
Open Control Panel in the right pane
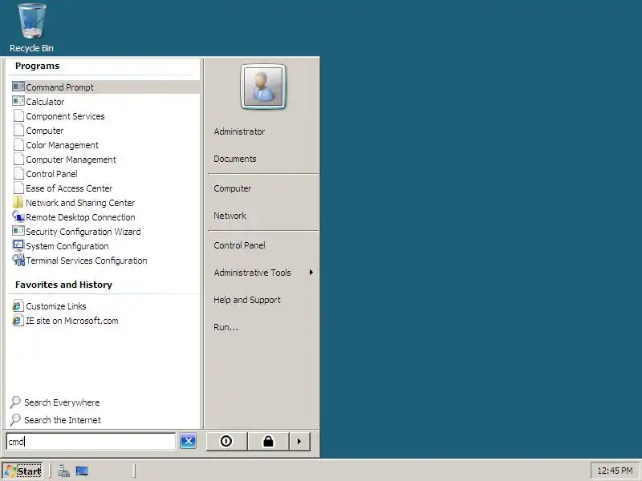tap(239, 245)
